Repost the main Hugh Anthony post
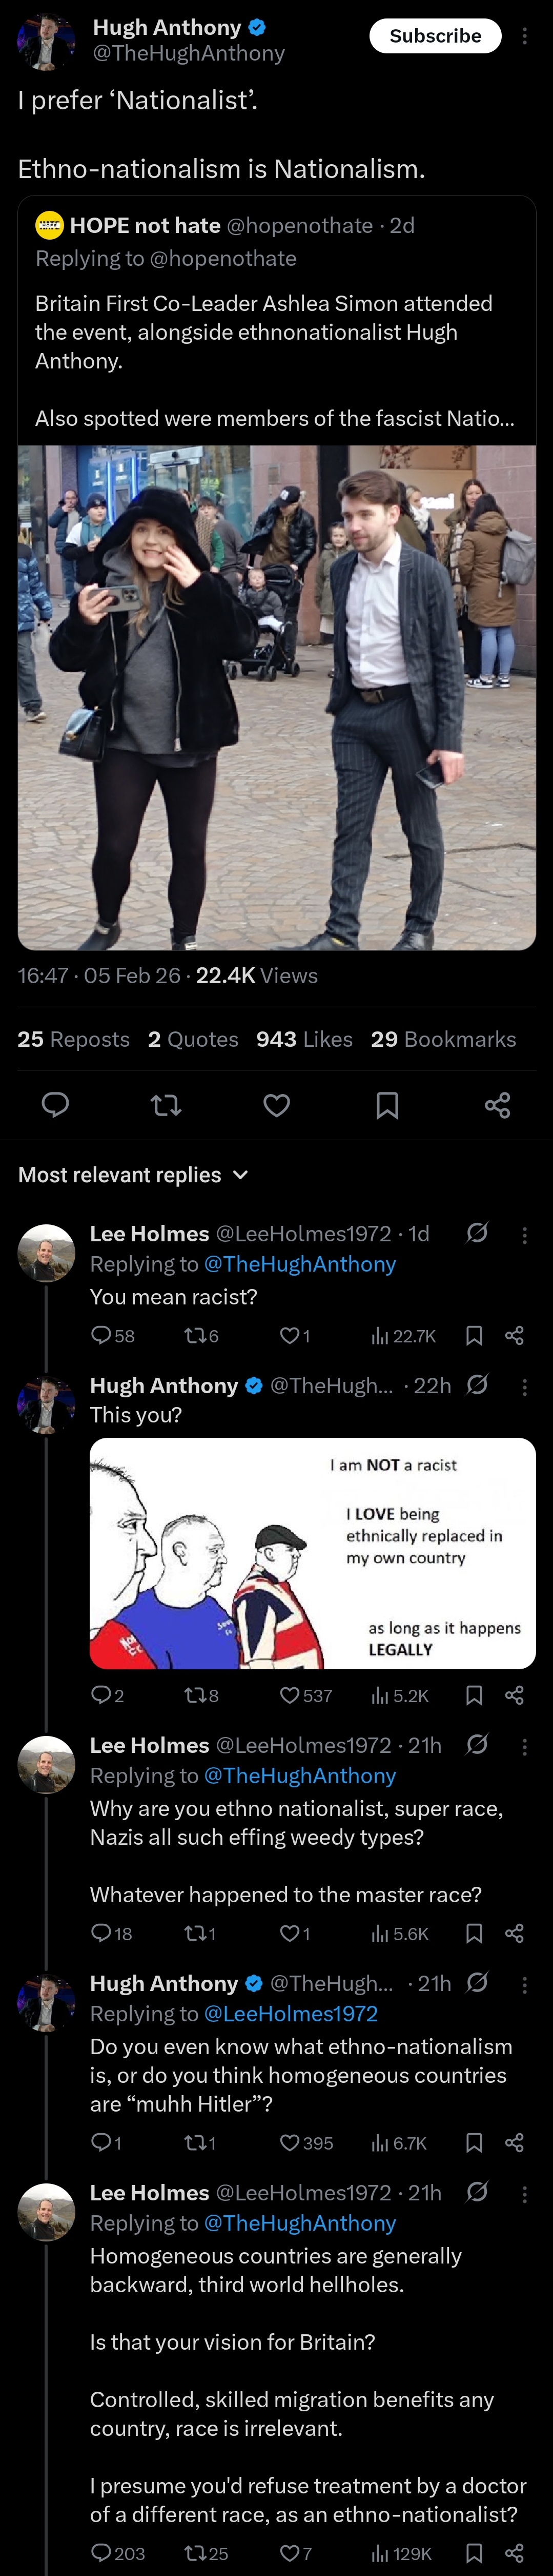This screenshot has height=2576, width=553. [x=166, y=1104]
